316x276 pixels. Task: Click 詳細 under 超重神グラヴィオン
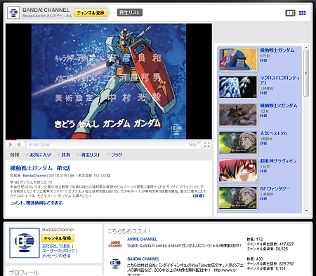coord(263,171)
